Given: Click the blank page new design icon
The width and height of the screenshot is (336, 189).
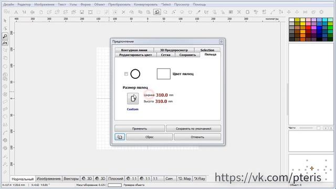Looking at the screenshot, I should point(41,12).
